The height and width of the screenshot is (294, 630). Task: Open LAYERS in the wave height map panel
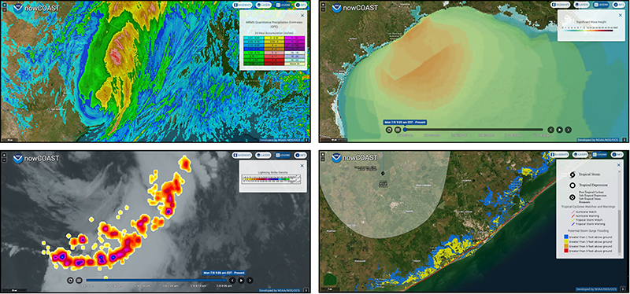tap(581, 5)
